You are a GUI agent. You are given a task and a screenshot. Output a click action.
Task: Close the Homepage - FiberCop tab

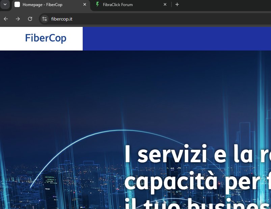coord(85,5)
